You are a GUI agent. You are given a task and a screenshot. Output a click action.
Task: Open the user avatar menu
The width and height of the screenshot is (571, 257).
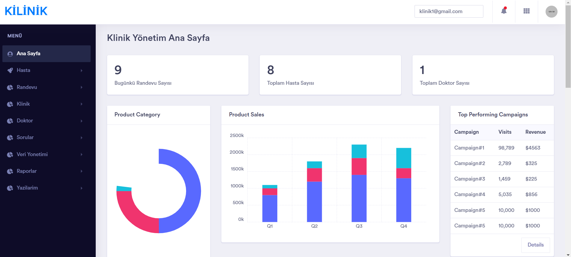(552, 12)
